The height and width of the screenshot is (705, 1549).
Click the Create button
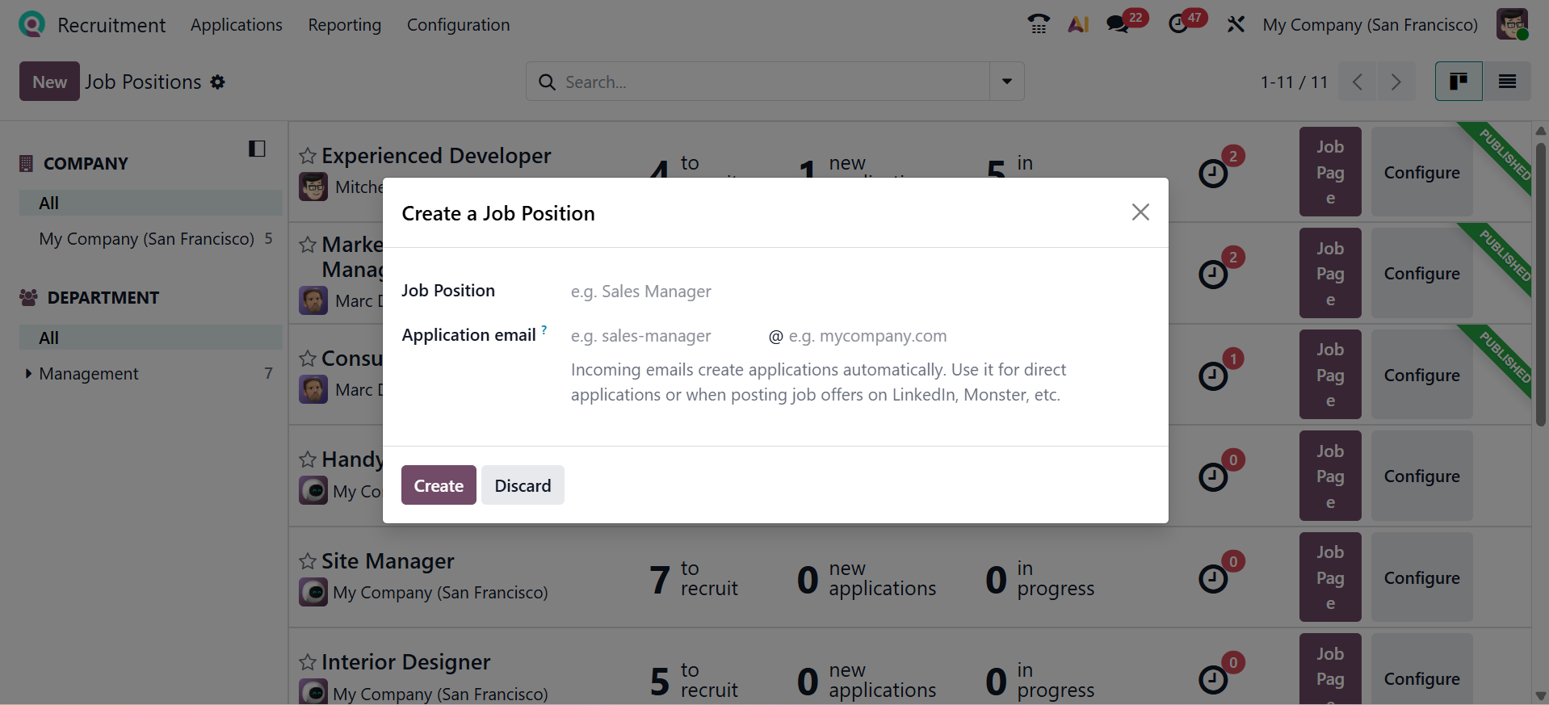click(x=439, y=485)
